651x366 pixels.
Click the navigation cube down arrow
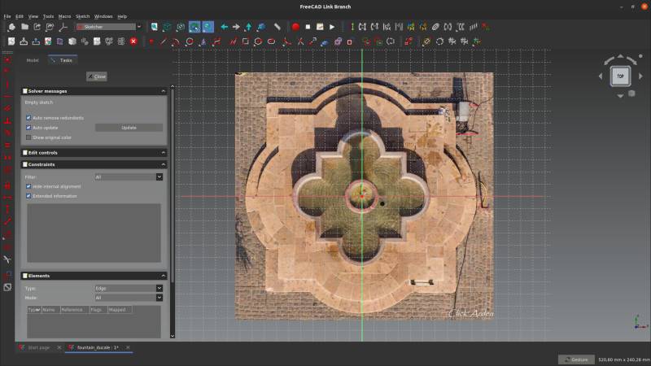click(620, 96)
